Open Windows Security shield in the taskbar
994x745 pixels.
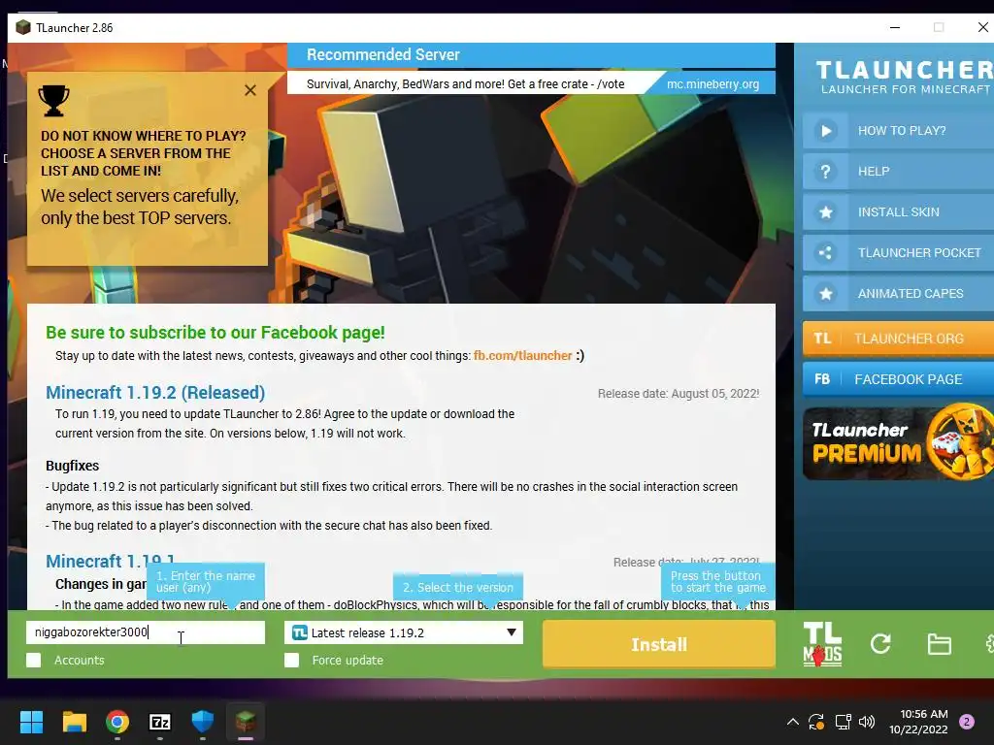coord(202,722)
